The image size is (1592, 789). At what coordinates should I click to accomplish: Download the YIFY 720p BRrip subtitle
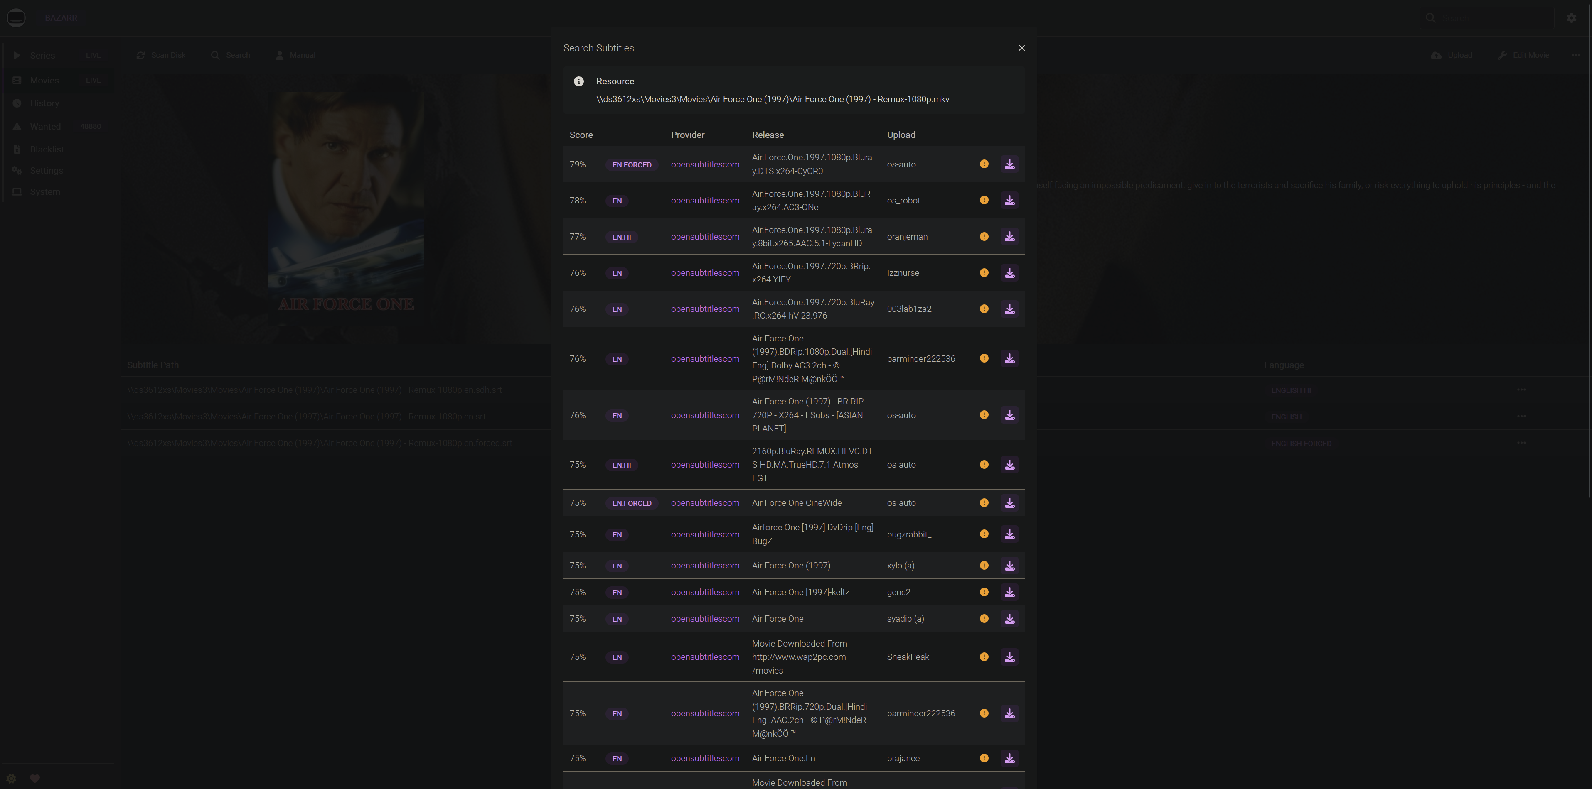(x=1009, y=273)
